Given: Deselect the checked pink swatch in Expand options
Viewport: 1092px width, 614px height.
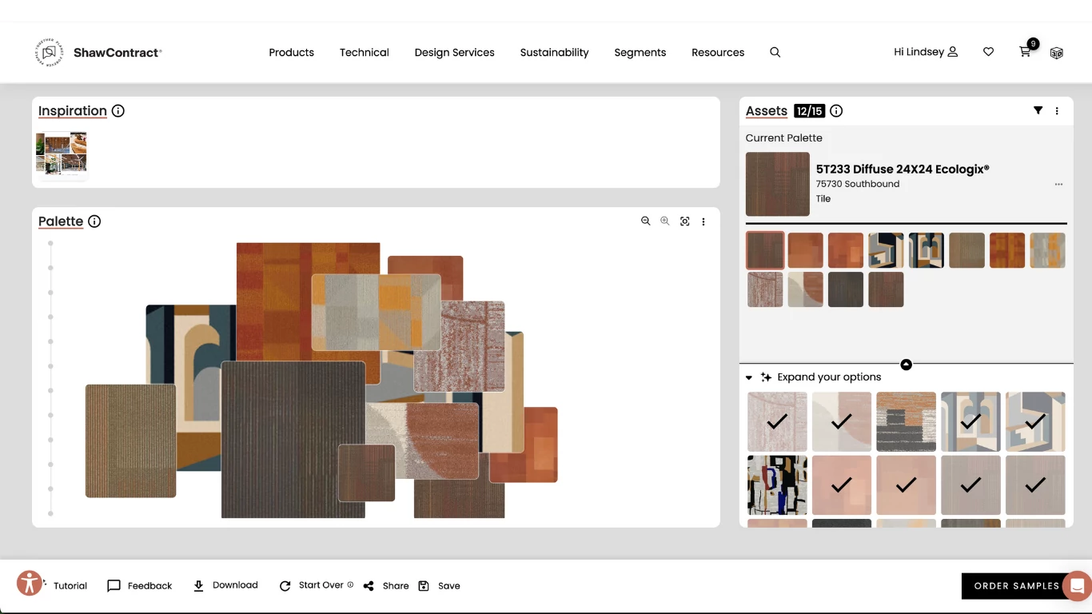Looking at the screenshot, I should pyautogui.click(x=842, y=485).
